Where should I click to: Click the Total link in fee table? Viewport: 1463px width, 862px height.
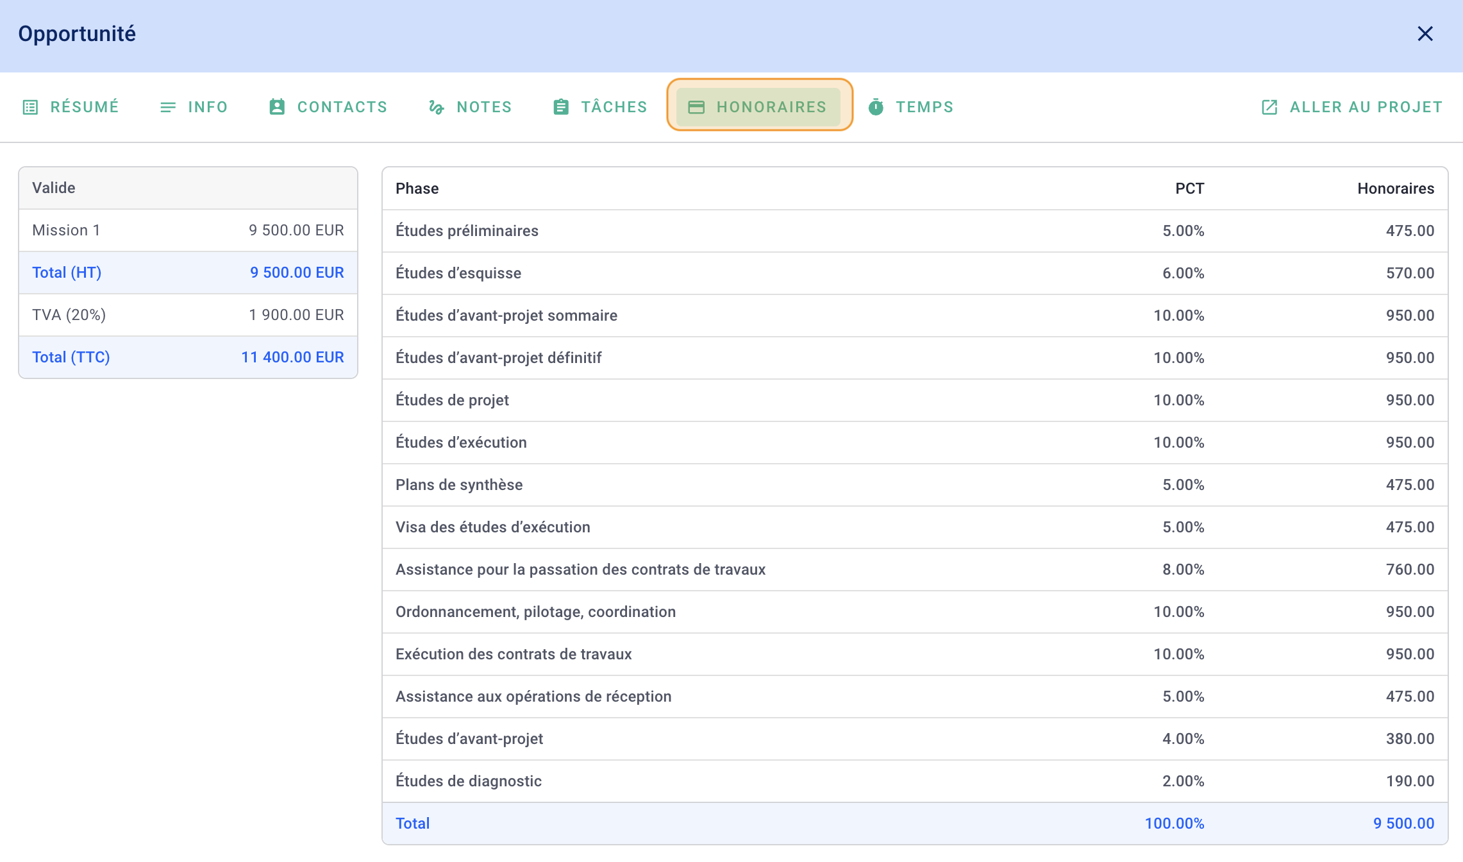(x=412, y=822)
